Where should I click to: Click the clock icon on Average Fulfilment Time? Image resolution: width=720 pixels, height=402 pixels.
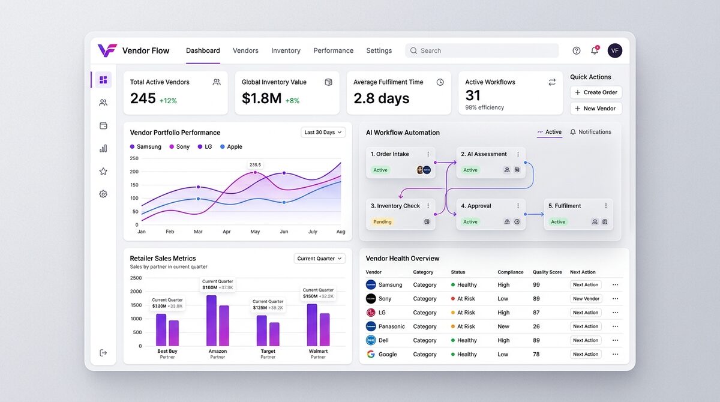click(x=440, y=82)
